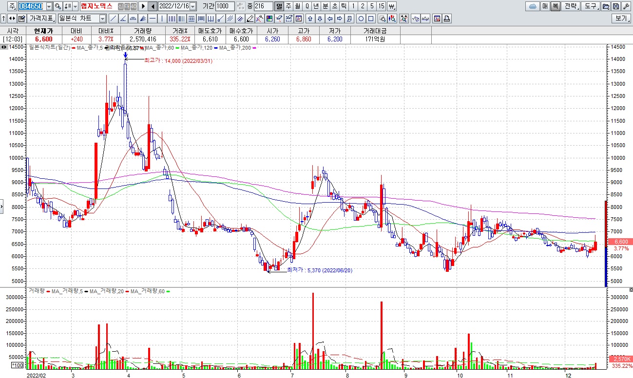Click the down arrow marker tool
The height and width of the screenshot is (378, 633).
320,19
